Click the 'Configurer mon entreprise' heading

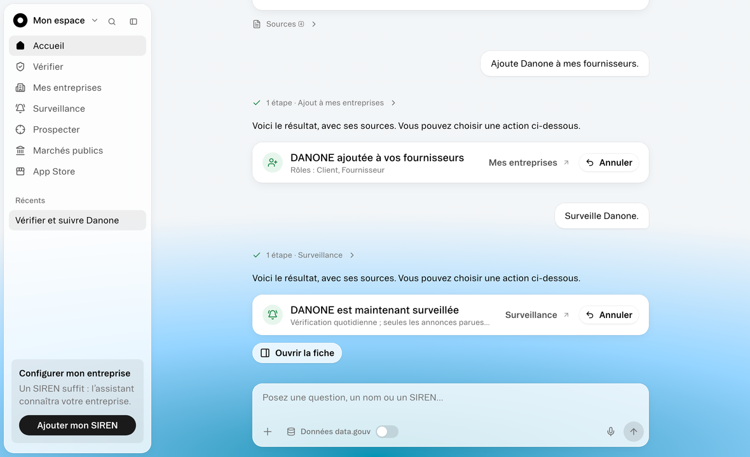click(74, 374)
